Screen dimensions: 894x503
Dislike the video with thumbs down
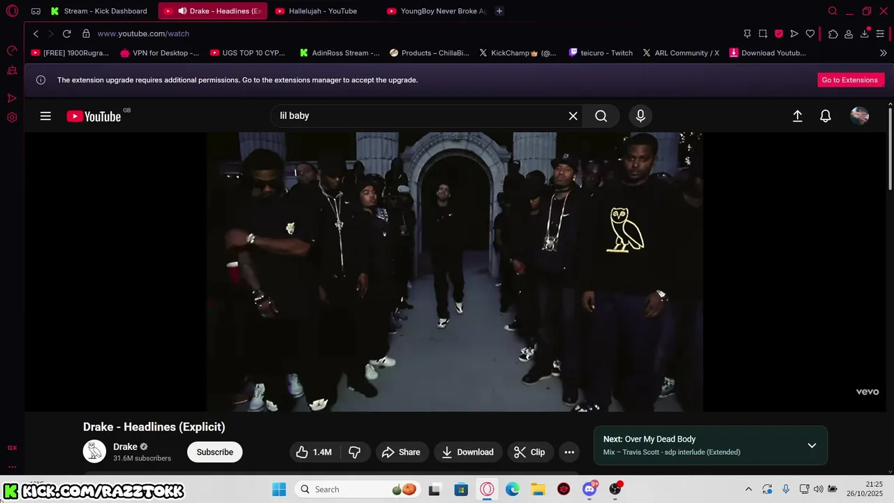pos(355,452)
